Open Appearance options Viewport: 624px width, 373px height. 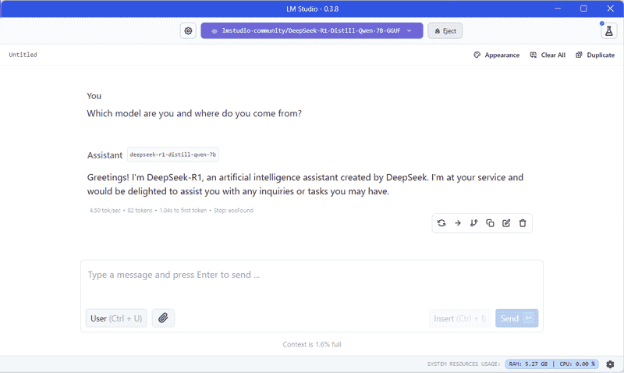click(x=497, y=55)
